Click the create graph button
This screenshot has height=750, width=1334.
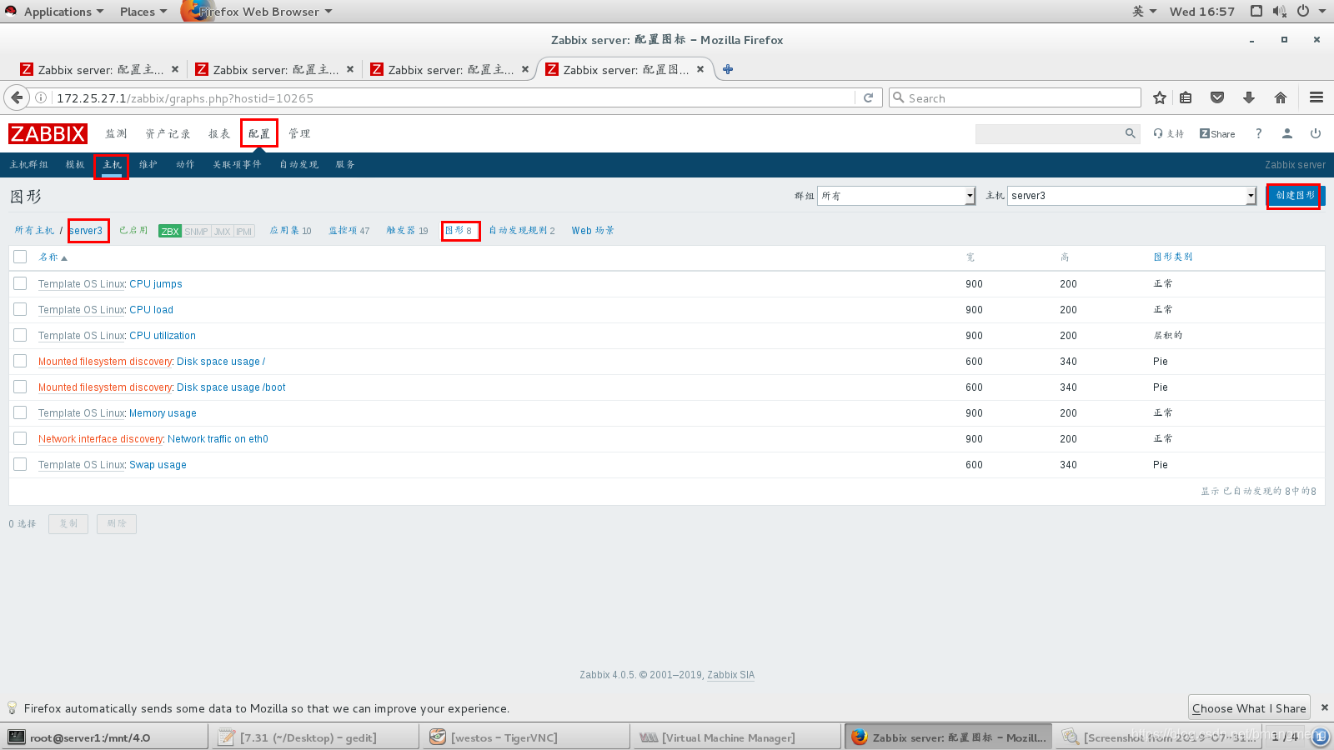[x=1295, y=195]
